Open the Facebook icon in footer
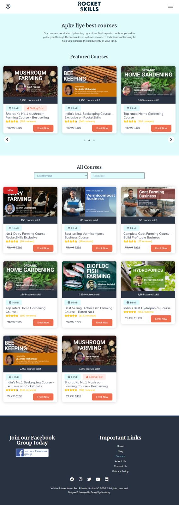 pyautogui.click(x=72, y=479)
